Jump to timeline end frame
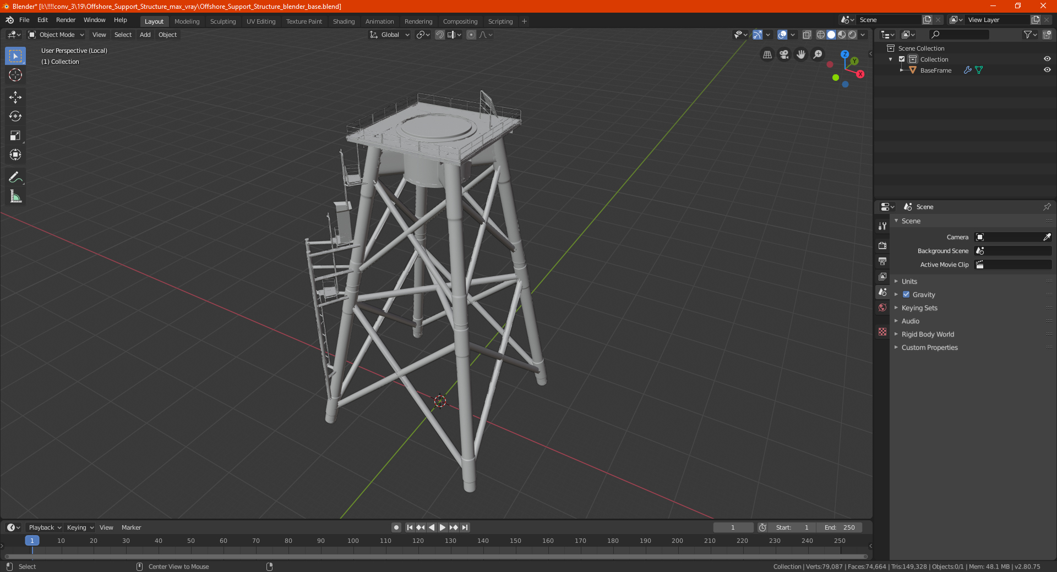 (x=465, y=527)
